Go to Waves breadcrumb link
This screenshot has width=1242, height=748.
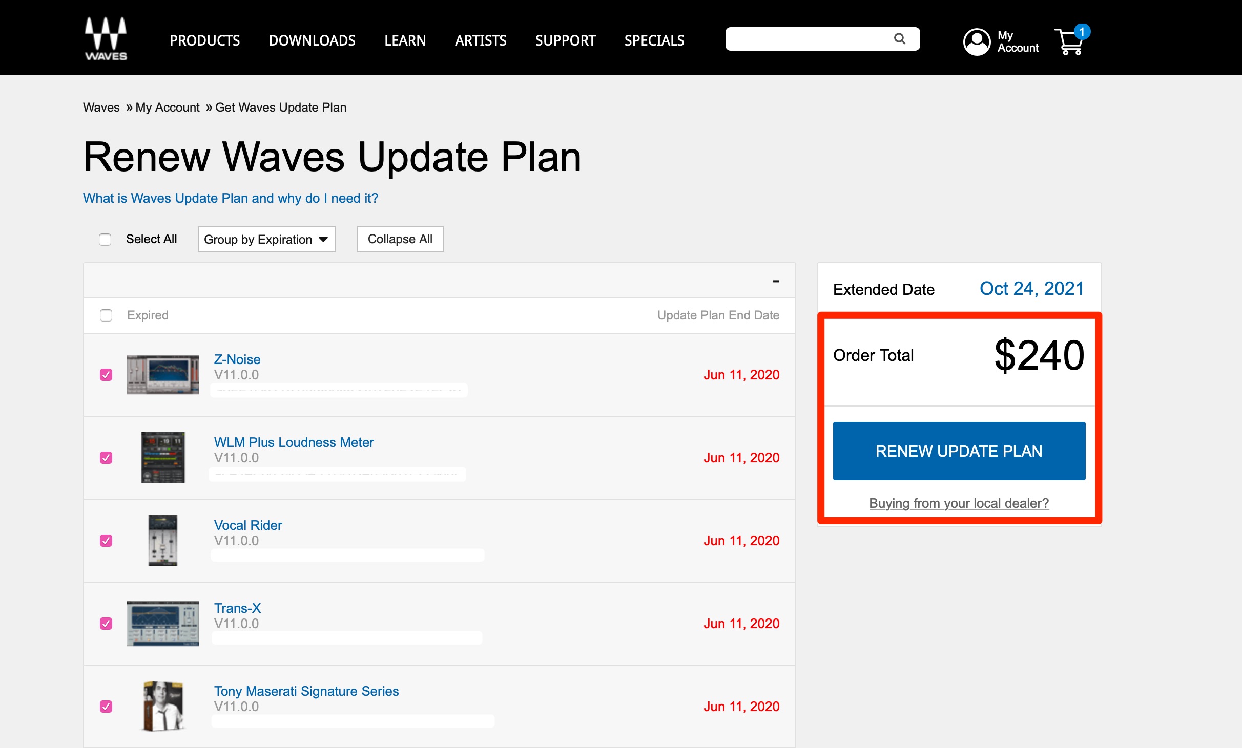pyautogui.click(x=101, y=108)
